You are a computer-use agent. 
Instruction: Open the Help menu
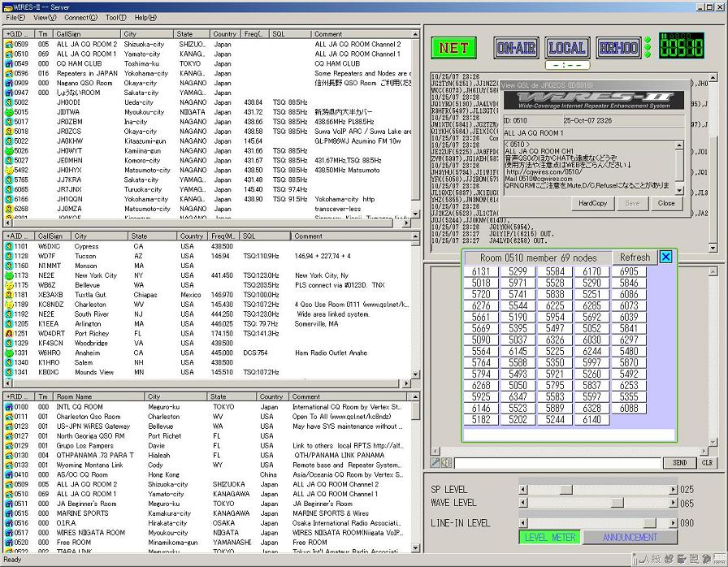[x=145, y=18]
